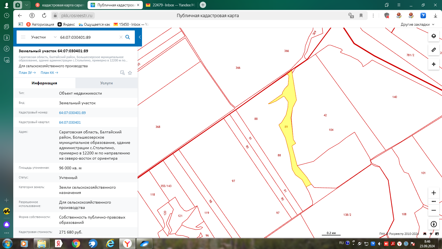Screen dimensions: 442x249
Task: Open hamburger menu in search panel
Action: (x=23, y=37)
